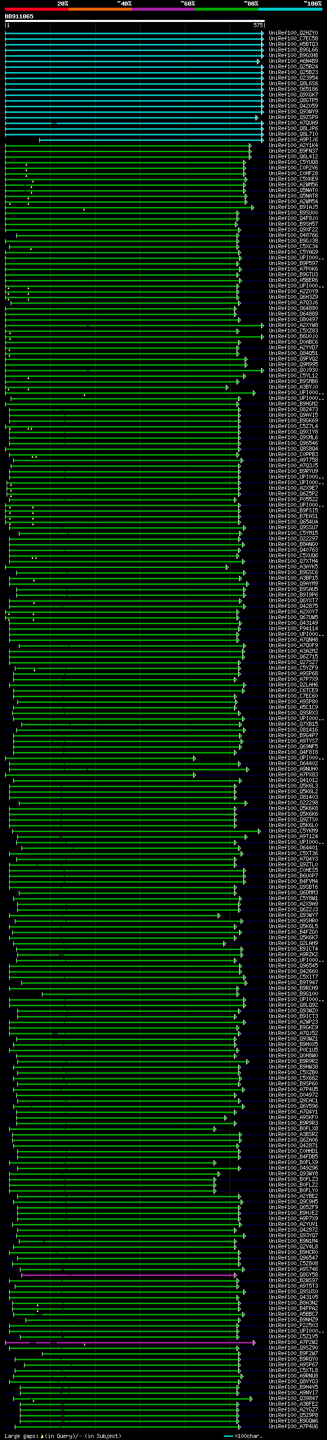Select the UniRef100_B9G100 label
The width and height of the screenshot is (327, 1440).
(x=293, y=994)
